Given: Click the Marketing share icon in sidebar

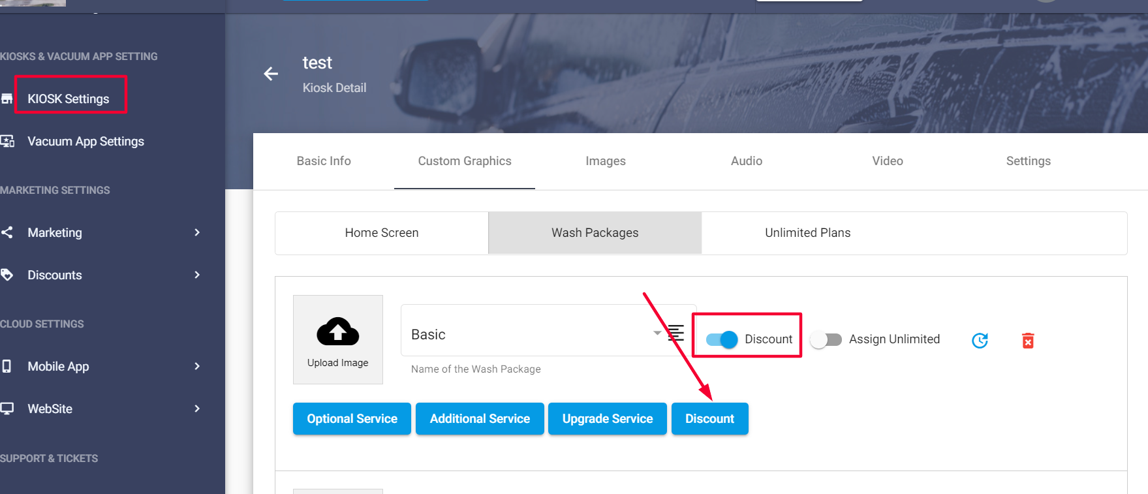Looking at the screenshot, I should pos(7,232).
